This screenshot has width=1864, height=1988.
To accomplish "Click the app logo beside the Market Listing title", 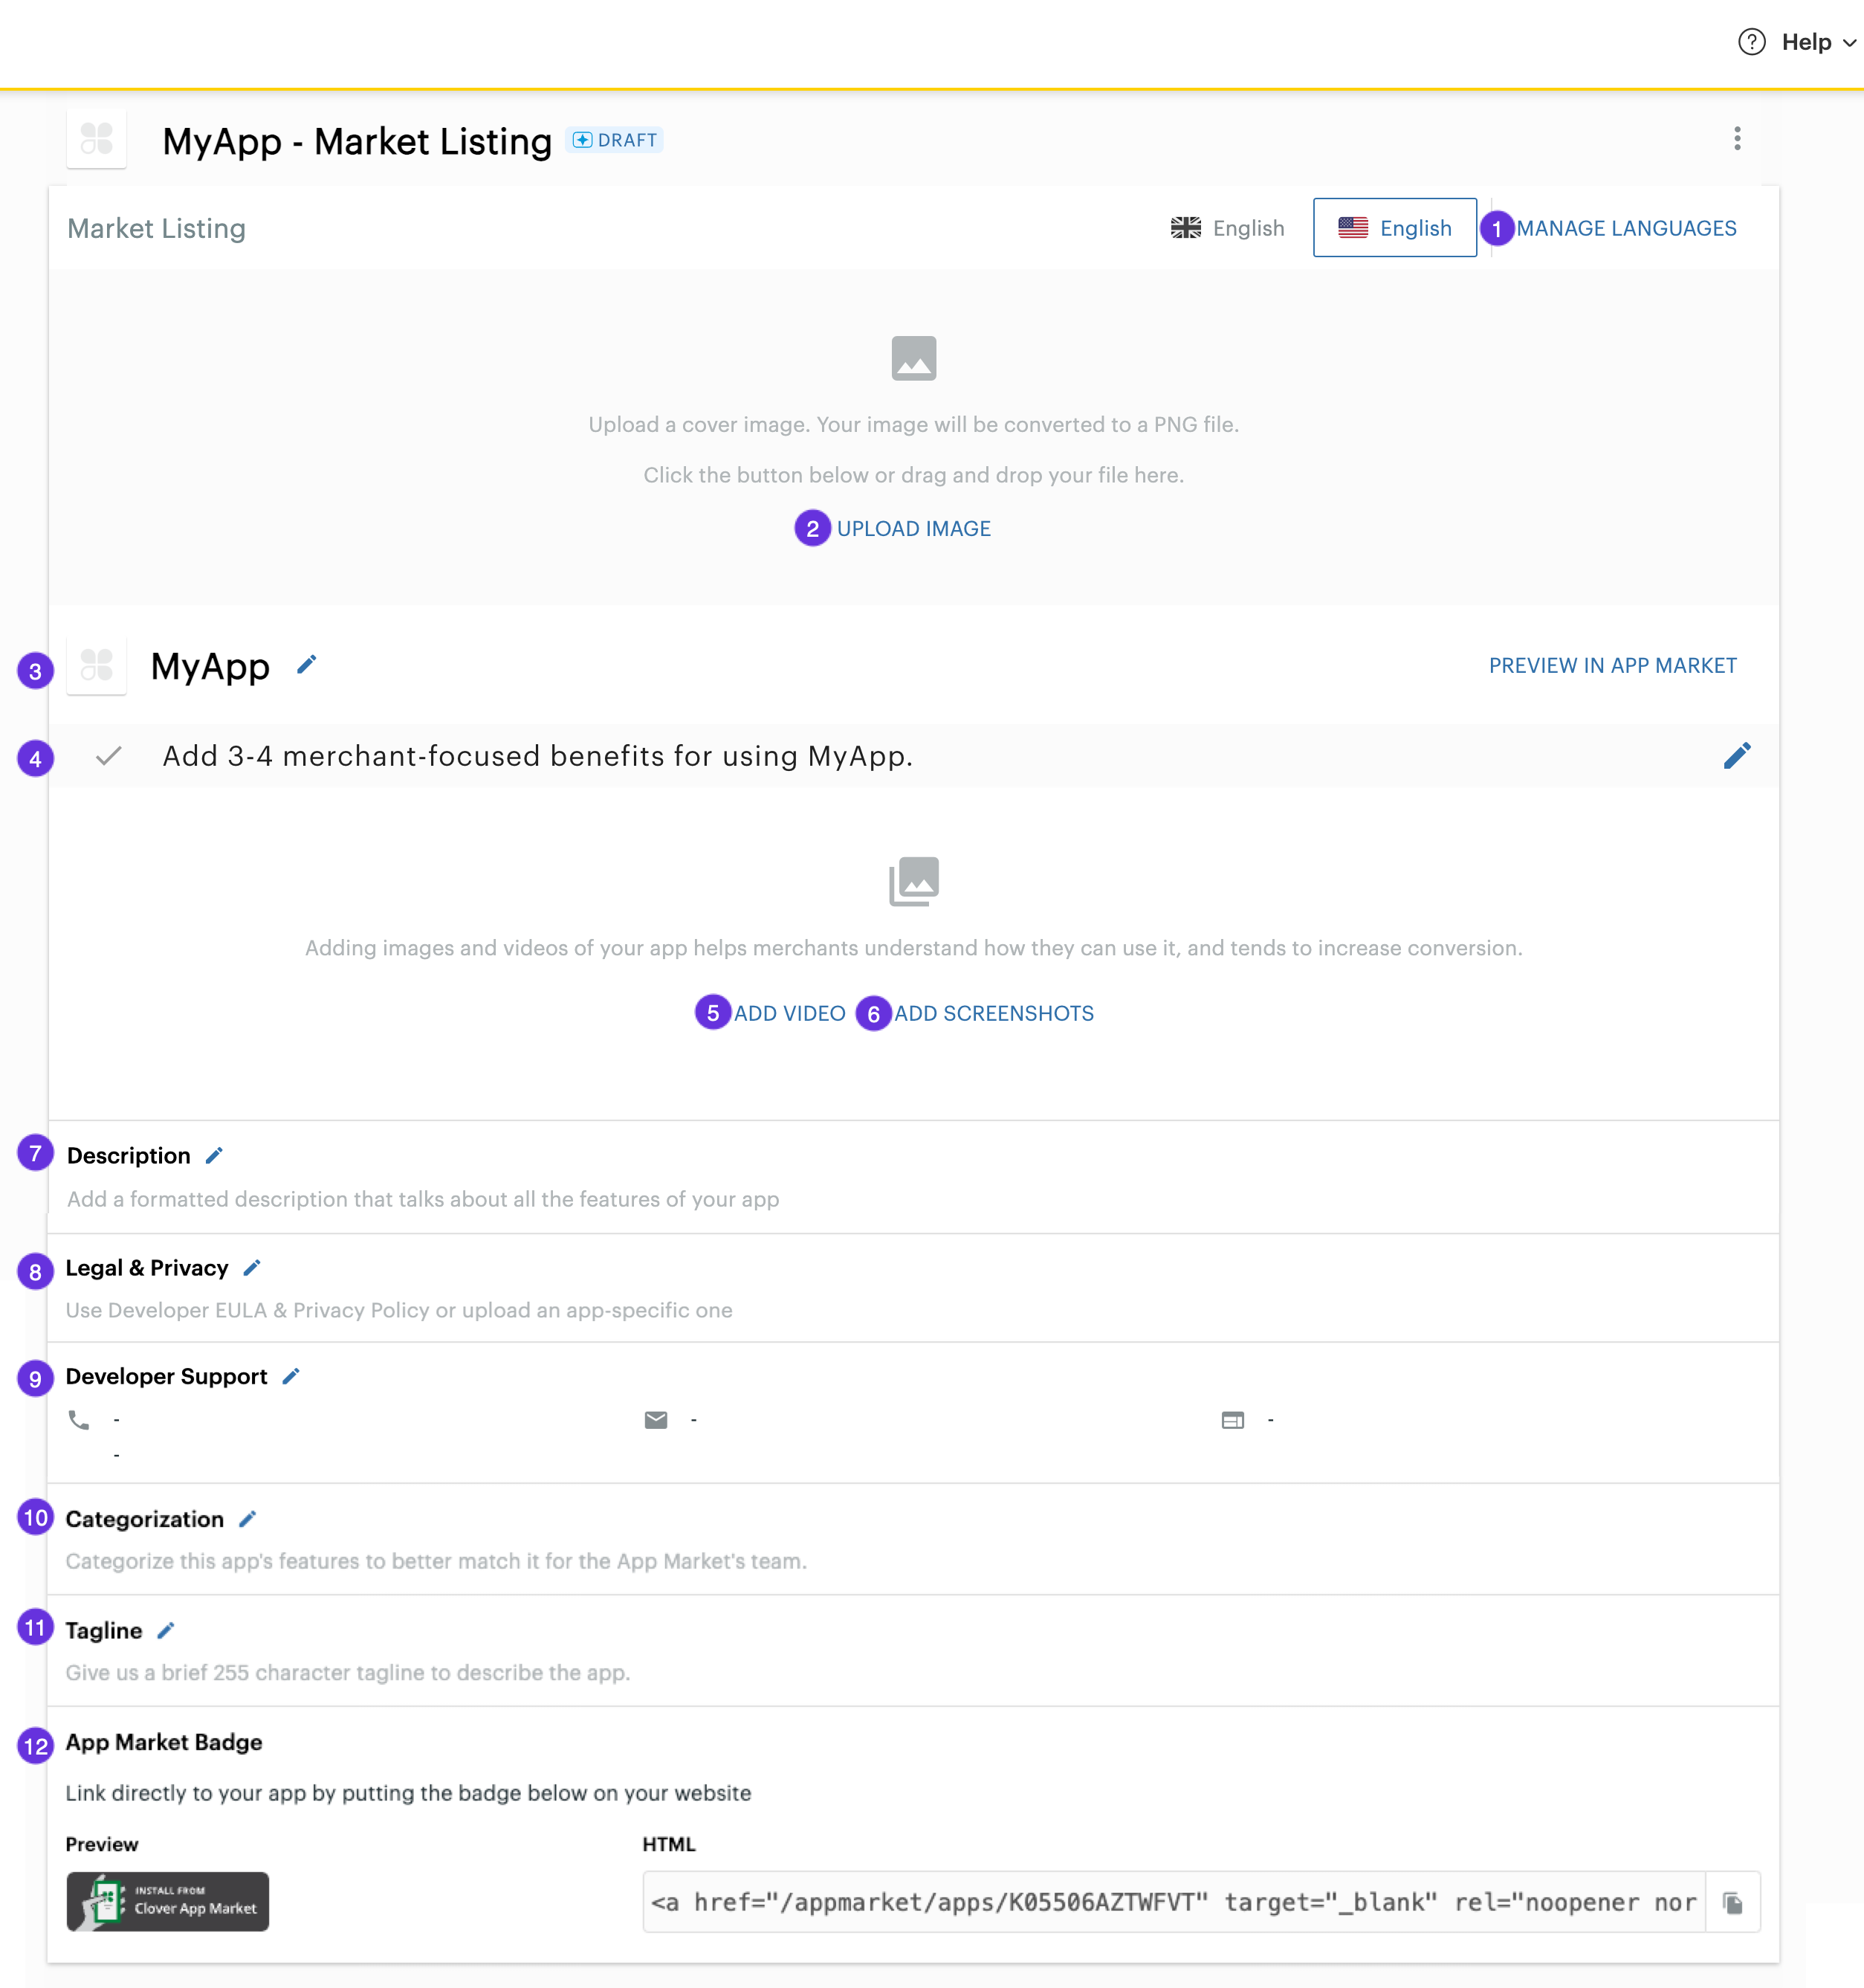I will [97, 139].
